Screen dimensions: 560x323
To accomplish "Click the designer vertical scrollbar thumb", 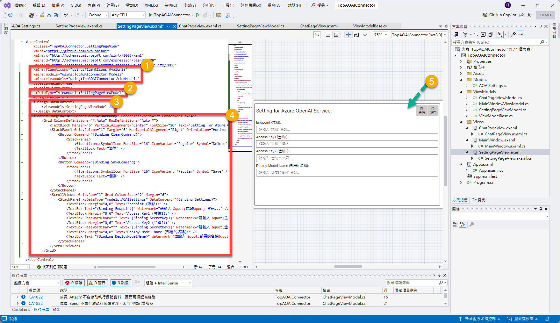I will [445, 151].
